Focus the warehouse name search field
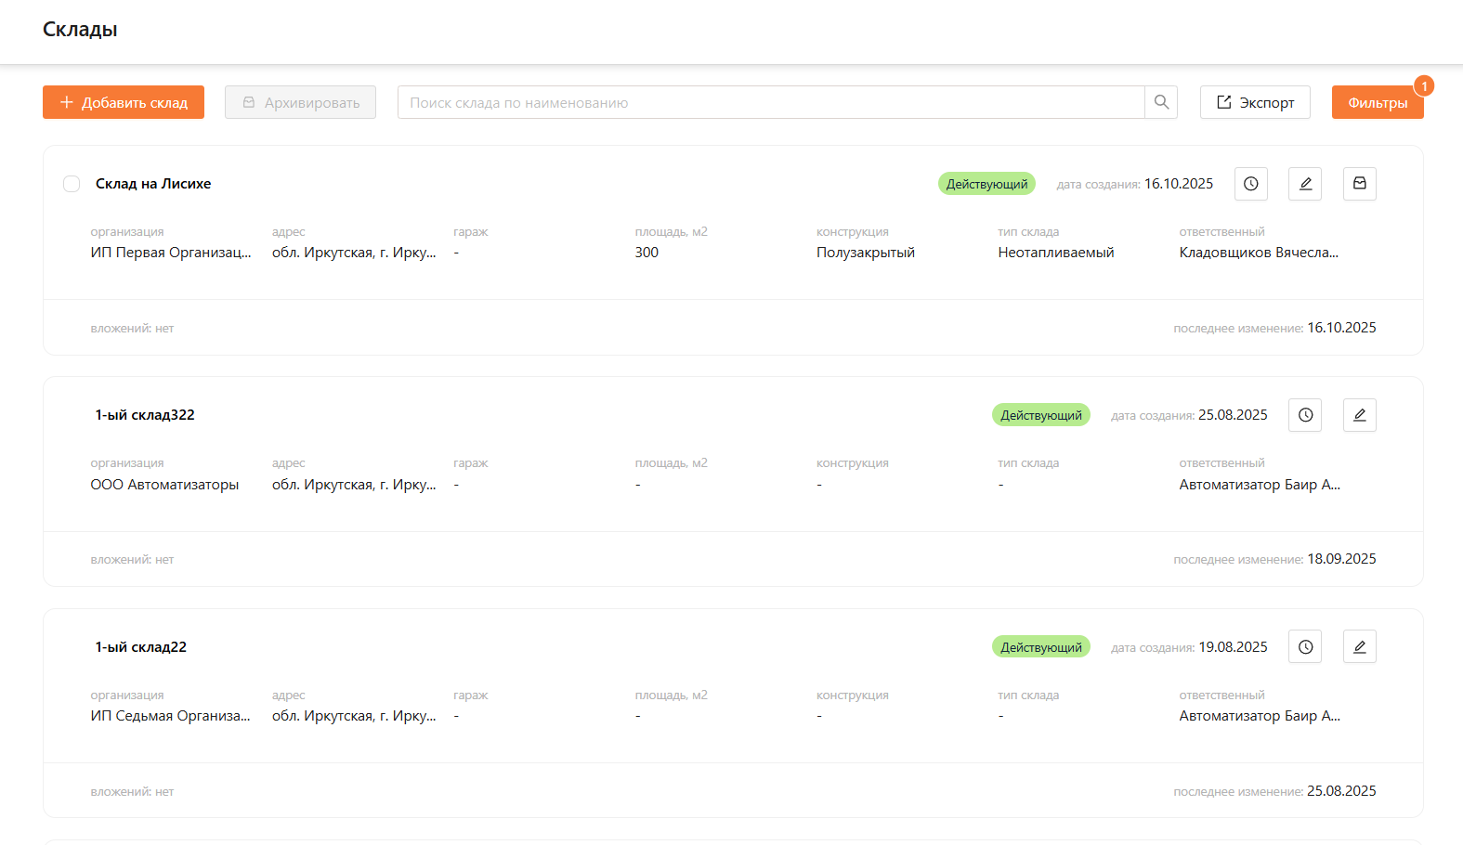The height and width of the screenshot is (845, 1463). click(x=771, y=103)
